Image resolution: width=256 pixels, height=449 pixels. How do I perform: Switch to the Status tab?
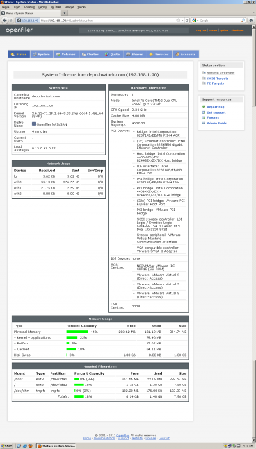coord(19,54)
